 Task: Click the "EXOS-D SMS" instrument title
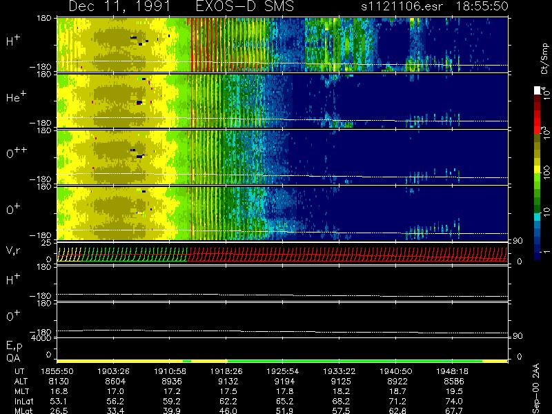coord(244,6)
